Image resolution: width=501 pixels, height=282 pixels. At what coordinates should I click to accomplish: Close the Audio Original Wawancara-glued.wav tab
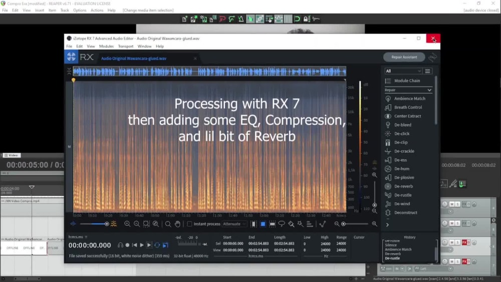point(195,59)
